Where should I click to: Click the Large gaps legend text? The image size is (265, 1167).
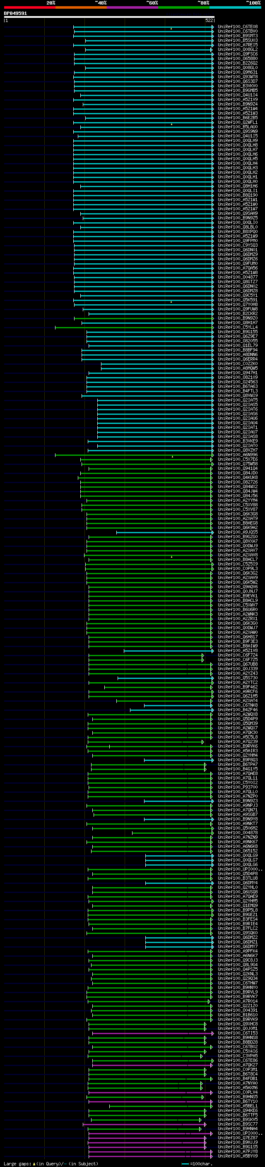(x=51, y=1163)
